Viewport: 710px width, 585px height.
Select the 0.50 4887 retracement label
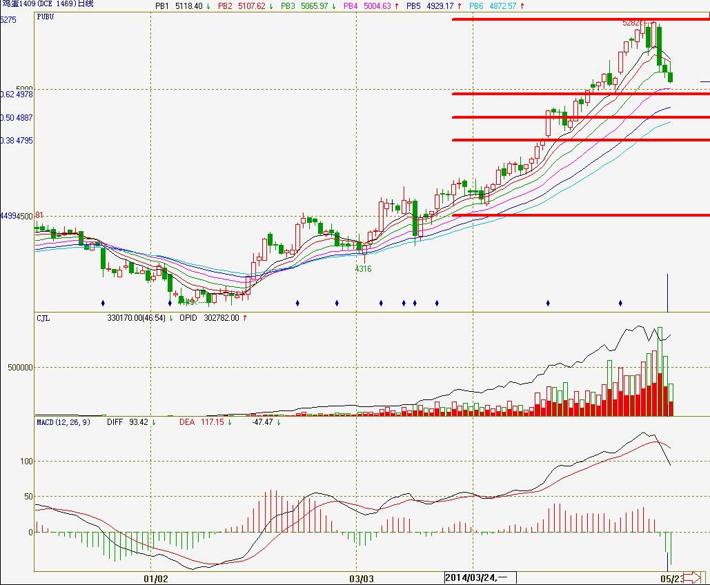click(17, 118)
